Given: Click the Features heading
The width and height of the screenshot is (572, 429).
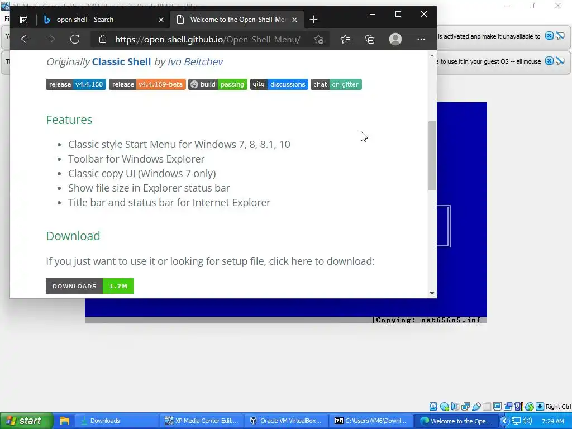Looking at the screenshot, I should pyautogui.click(x=69, y=120).
